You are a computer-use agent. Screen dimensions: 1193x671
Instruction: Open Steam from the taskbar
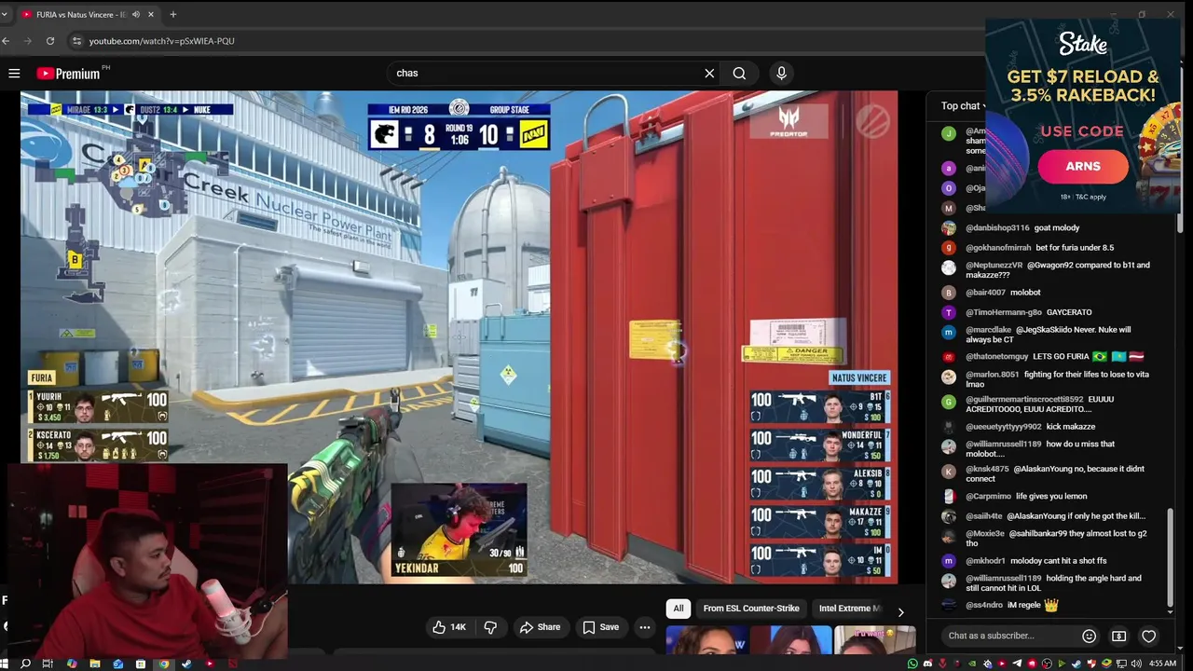tap(186, 664)
